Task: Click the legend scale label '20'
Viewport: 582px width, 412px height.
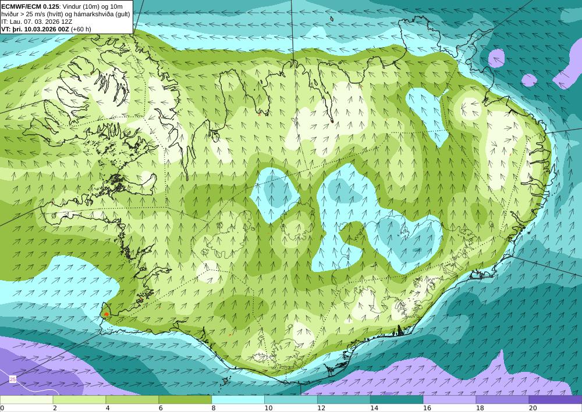Action: (x=533, y=408)
